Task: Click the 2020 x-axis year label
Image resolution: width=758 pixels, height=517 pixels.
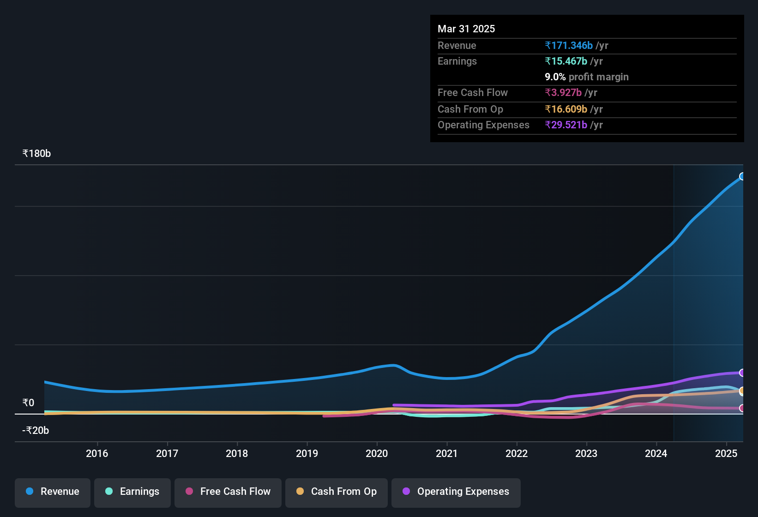Action: (x=377, y=453)
